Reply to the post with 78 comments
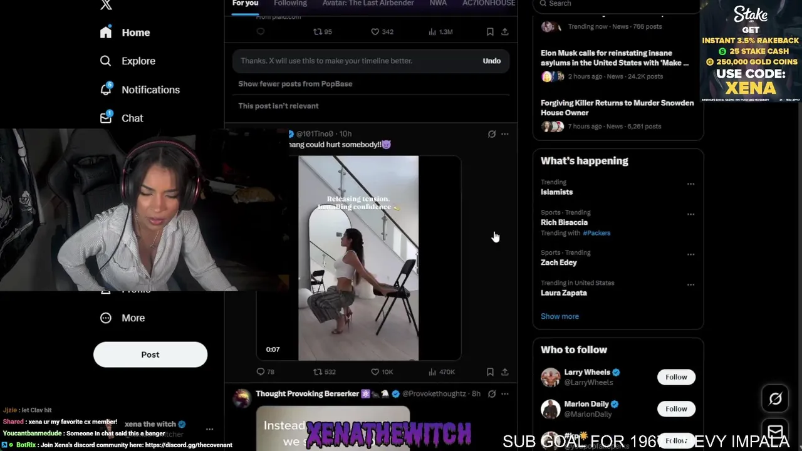 [x=261, y=371]
